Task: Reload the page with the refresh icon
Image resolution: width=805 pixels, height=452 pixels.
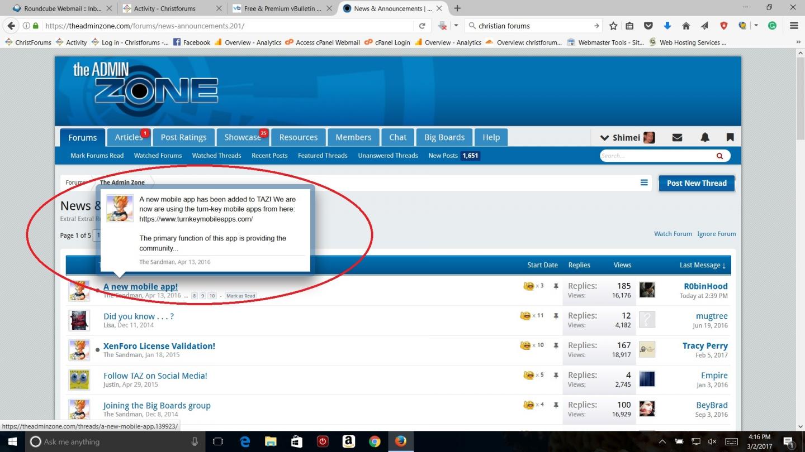Action: [422, 26]
